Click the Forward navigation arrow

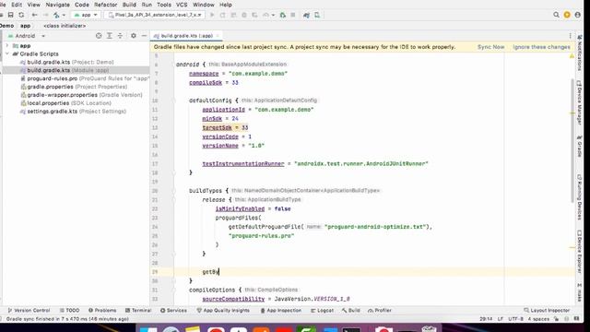point(45,15)
